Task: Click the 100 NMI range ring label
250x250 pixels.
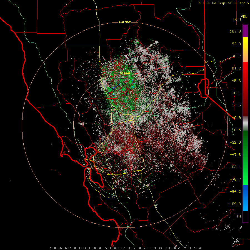Action: click(x=125, y=22)
